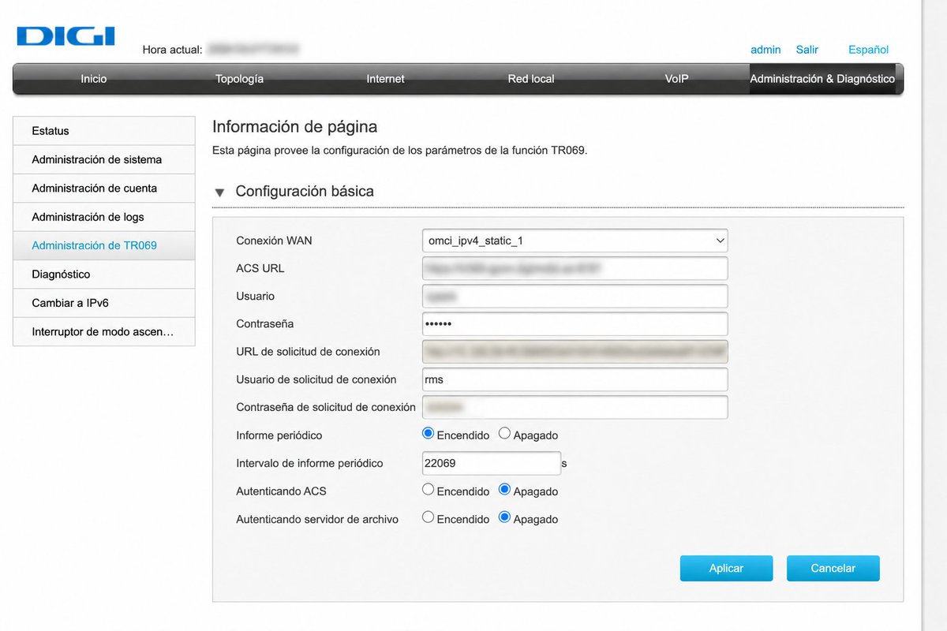Open Diagnóstico in the sidebar

click(104, 274)
